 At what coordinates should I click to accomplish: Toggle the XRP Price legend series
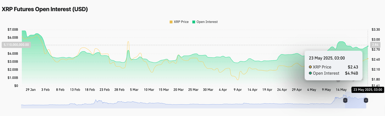[181, 22]
